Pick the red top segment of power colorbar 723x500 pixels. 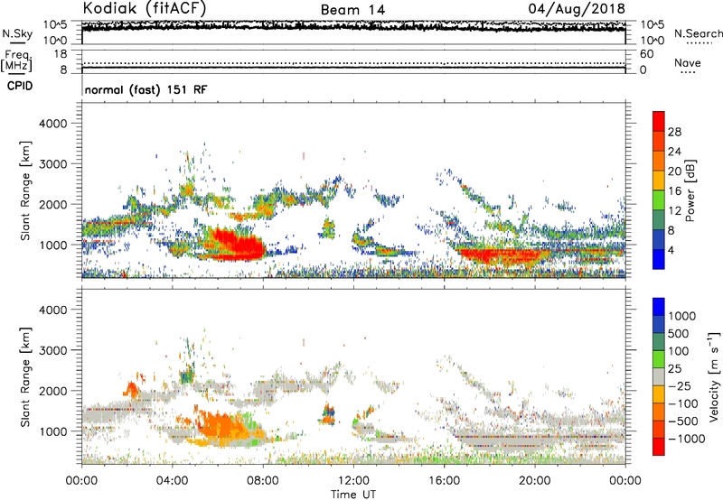point(659,122)
